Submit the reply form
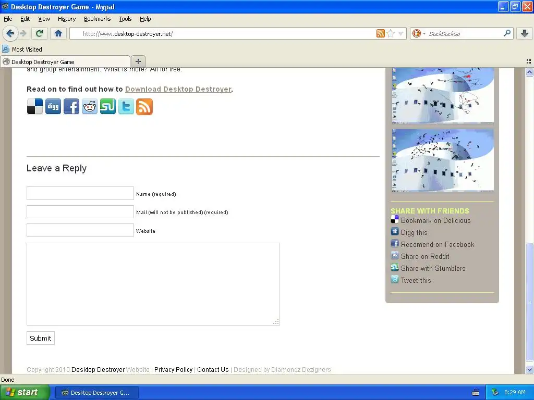534x400 pixels. (x=41, y=338)
